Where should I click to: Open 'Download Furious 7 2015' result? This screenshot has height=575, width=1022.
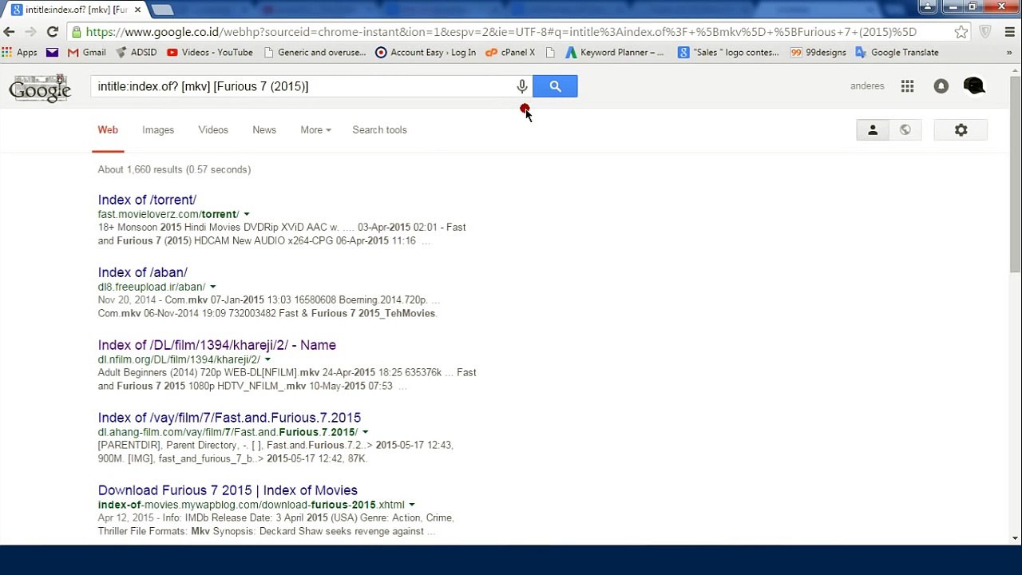228,490
